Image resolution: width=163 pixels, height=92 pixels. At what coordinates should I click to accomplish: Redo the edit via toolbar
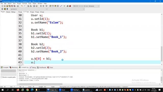(x=24, y=6)
